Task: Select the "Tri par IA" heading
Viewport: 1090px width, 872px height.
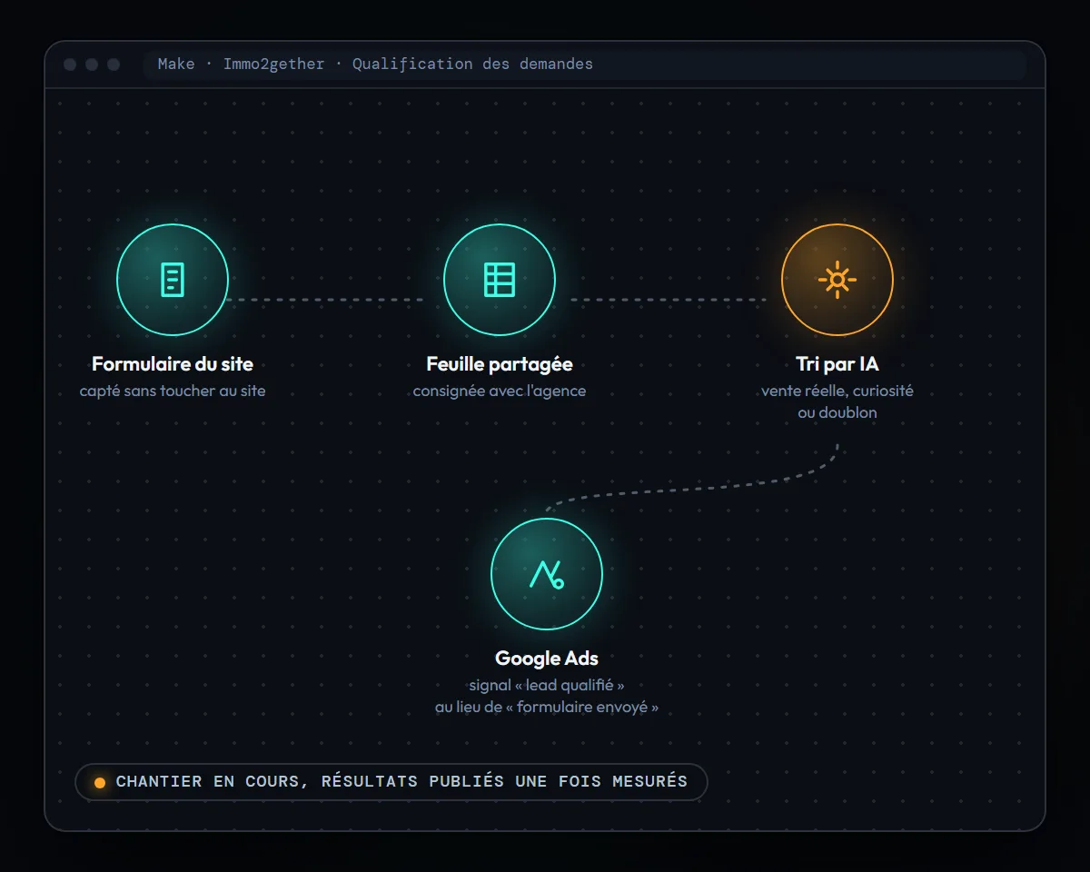Action: (x=837, y=364)
